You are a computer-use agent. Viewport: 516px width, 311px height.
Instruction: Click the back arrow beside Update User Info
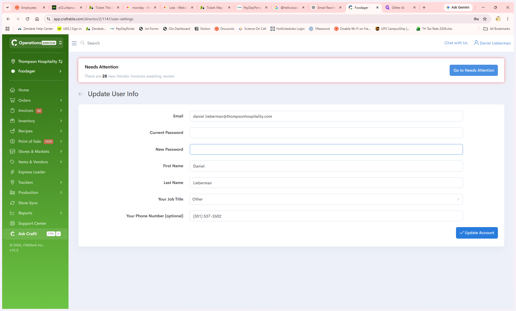click(81, 94)
